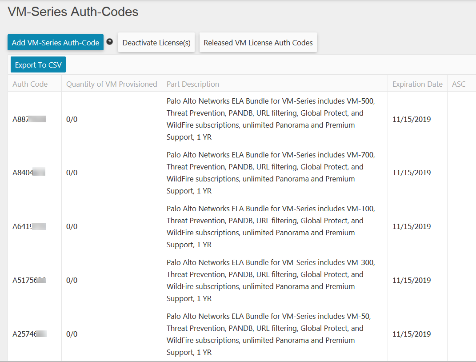This screenshot has height=362, width=476.
Task: Click the Part Description column header
Action: (193, 84)
